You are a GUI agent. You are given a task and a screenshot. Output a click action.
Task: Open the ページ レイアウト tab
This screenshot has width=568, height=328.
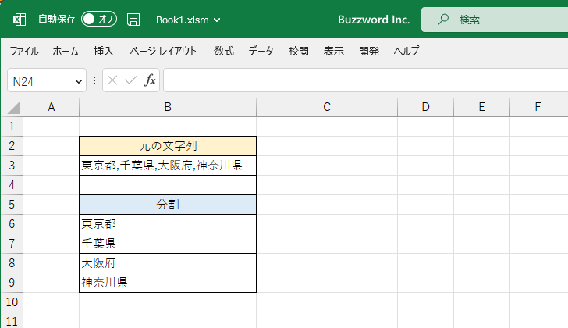163,51
